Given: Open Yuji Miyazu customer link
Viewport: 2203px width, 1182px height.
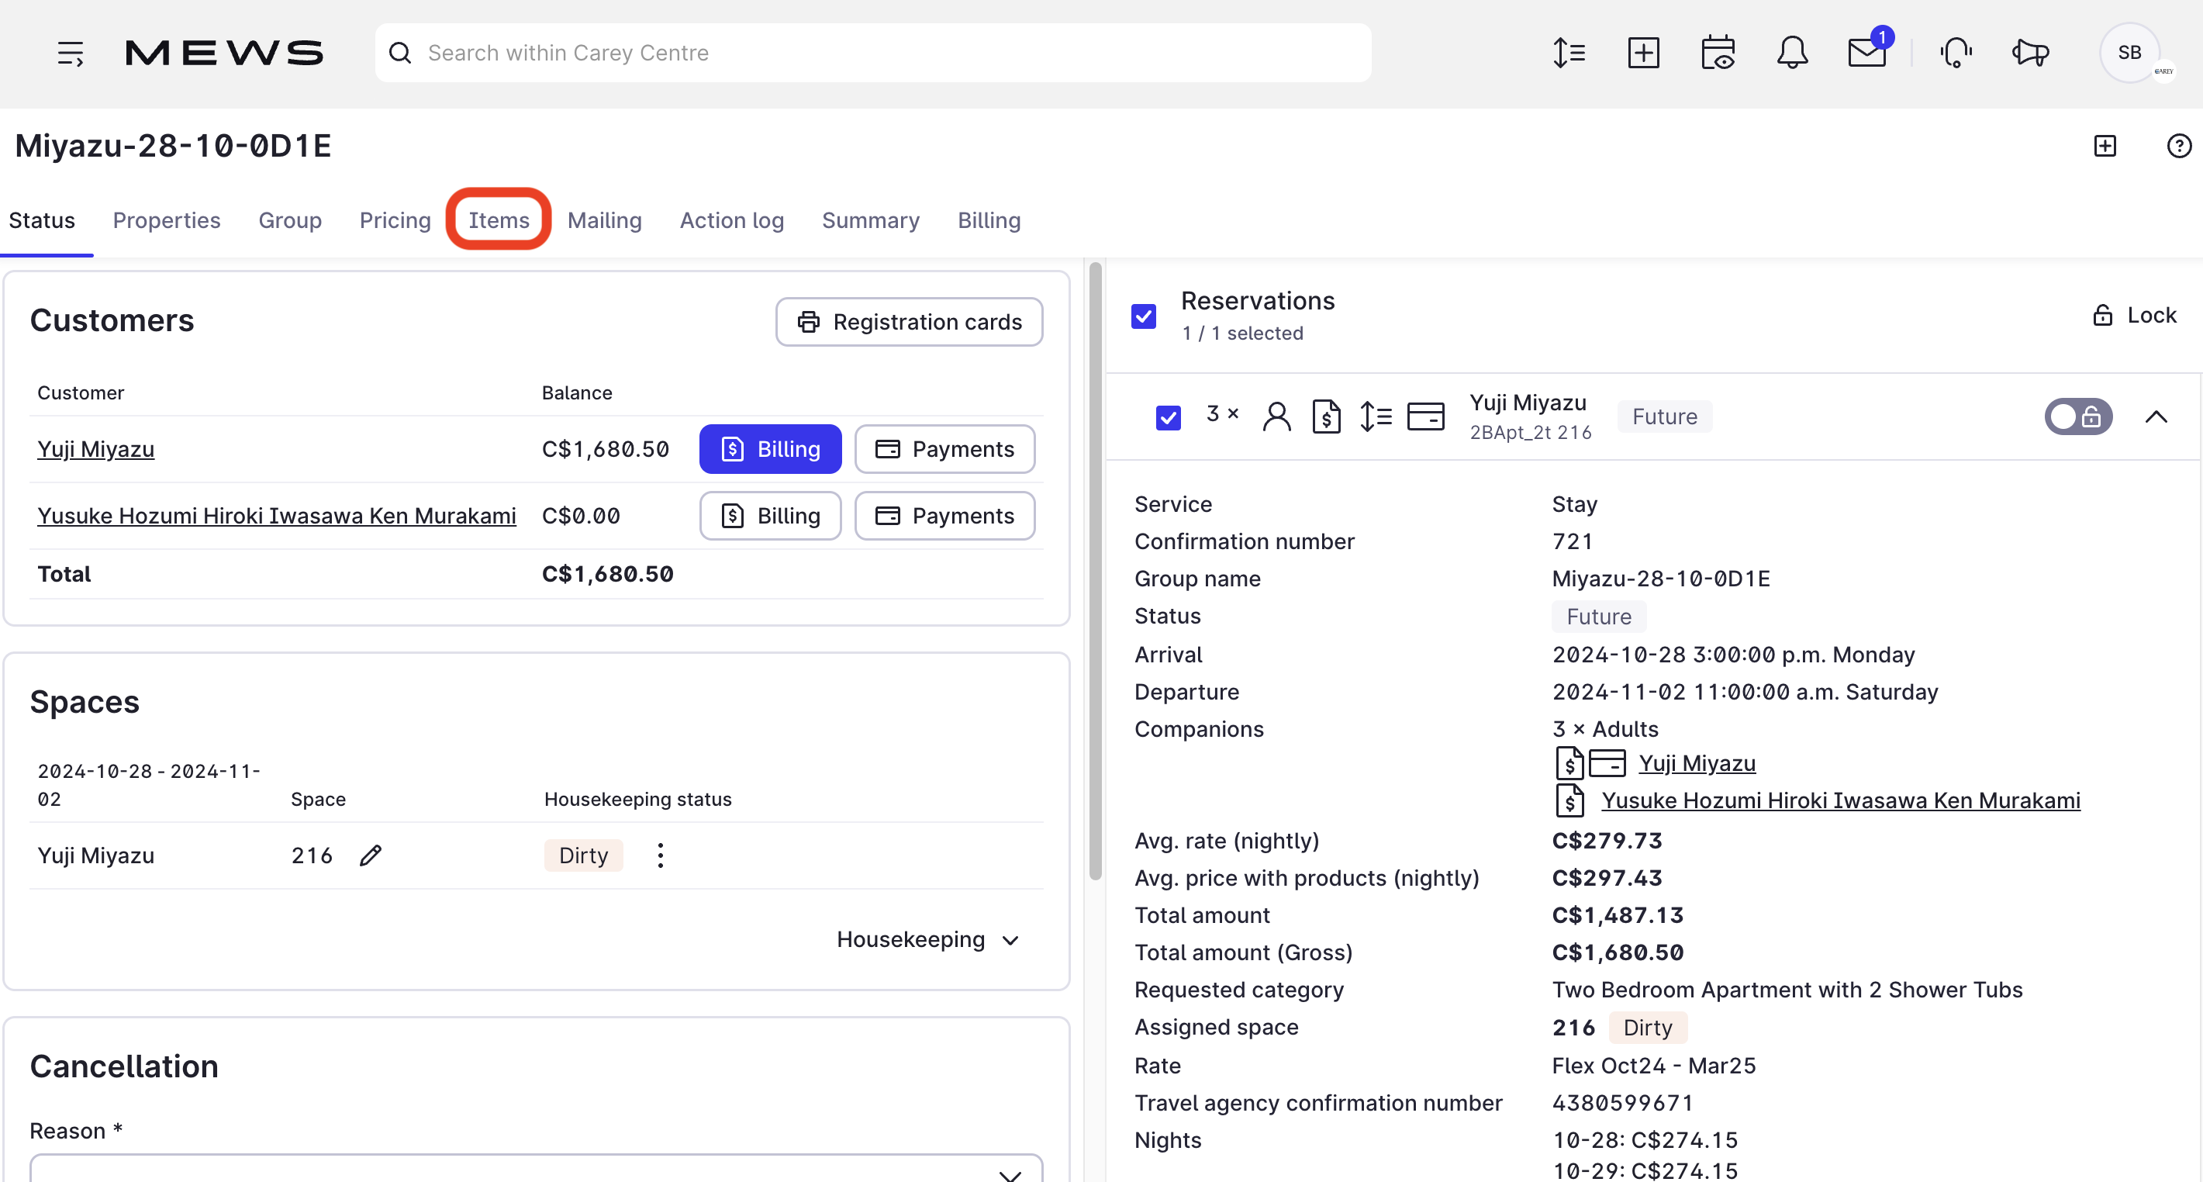Looking at the screenshot, I should click(x=96, y=449).
